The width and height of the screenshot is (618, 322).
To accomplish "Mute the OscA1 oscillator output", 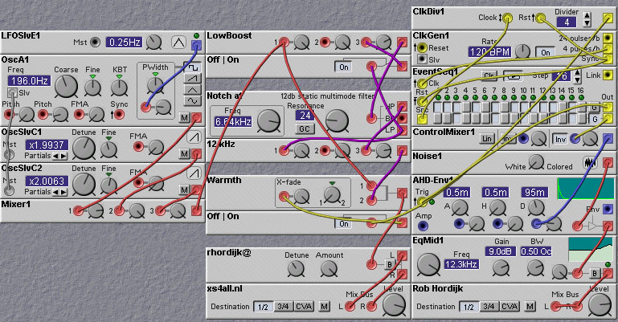I will (x=183, y=118).
